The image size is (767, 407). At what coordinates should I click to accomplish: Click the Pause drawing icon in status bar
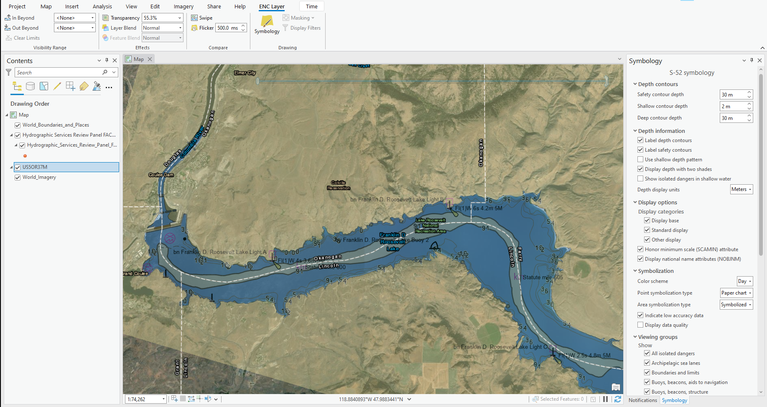pyautogui.click(x=605, y=399)
